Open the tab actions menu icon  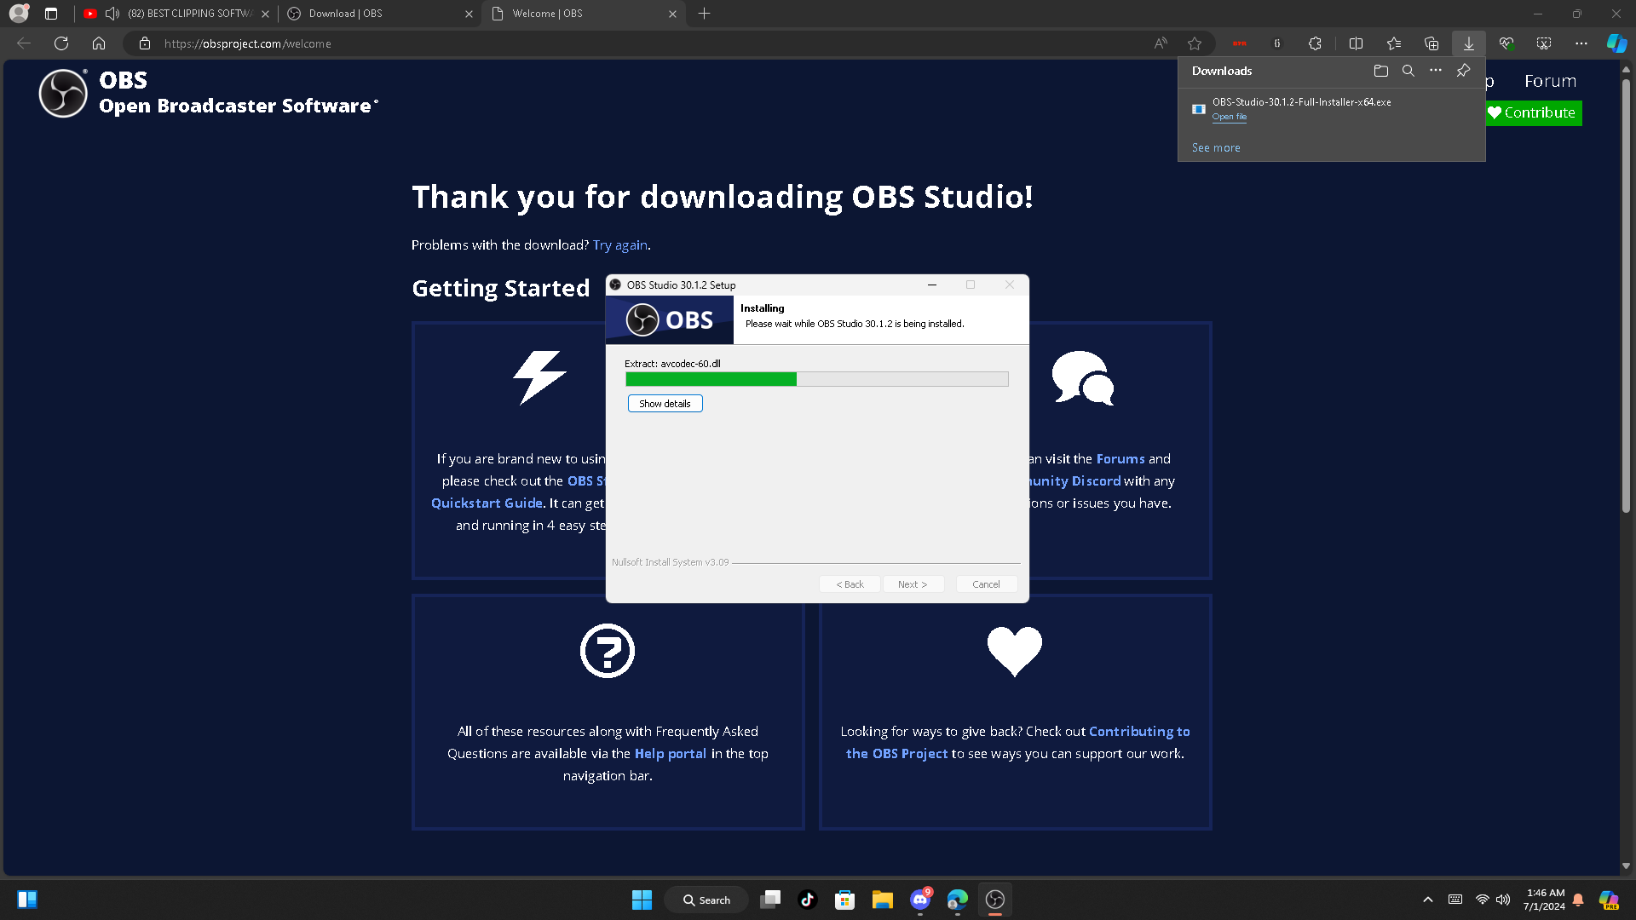tap(51, 14)
